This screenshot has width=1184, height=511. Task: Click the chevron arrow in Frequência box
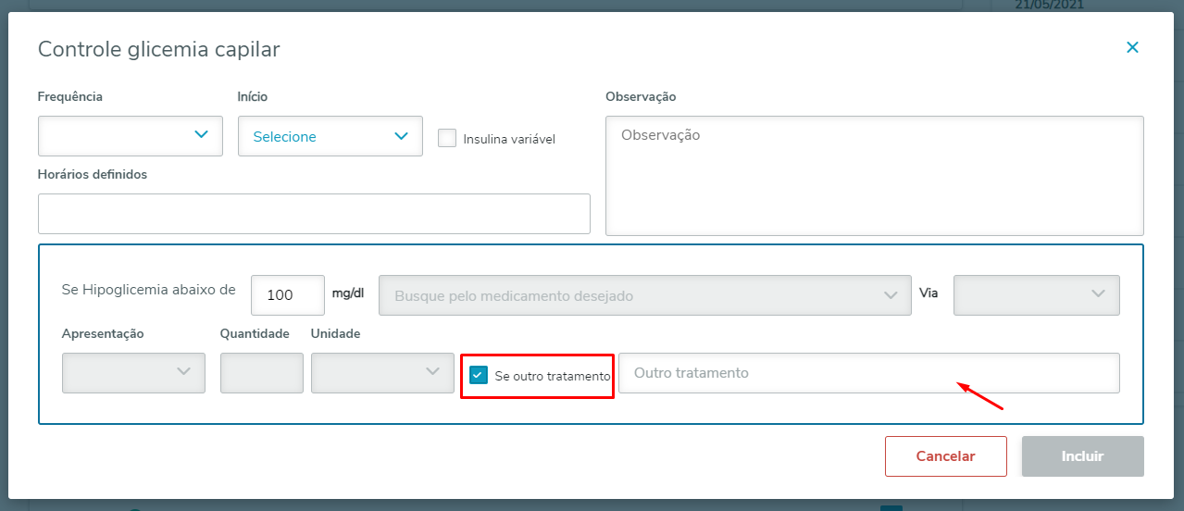(201, 135)
